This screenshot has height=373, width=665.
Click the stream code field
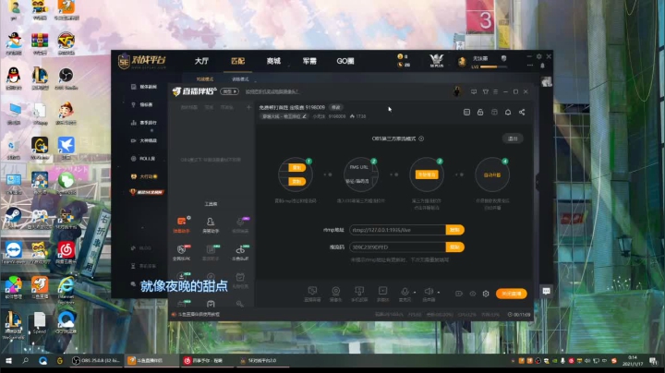point(397,247)
